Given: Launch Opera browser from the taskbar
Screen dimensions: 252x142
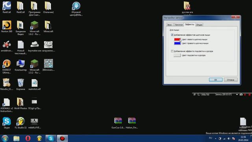Looking at the screenshot, I should (28, 138).
